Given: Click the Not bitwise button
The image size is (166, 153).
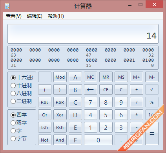Looking at the screenshot, I should [45, 140].
